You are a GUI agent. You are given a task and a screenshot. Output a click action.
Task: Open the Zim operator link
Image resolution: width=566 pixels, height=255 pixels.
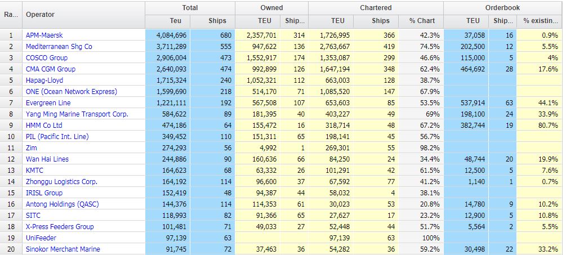31,148
